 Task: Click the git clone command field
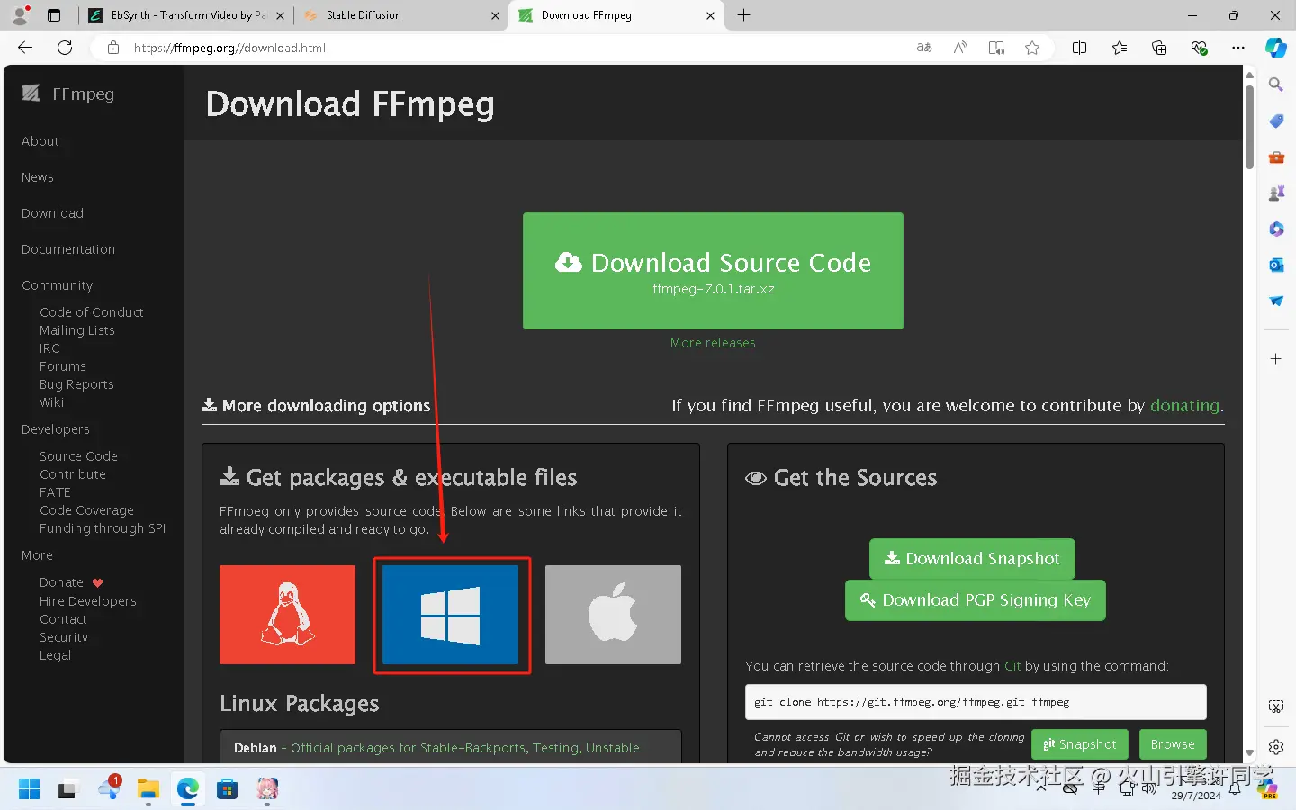coord(976,702)
